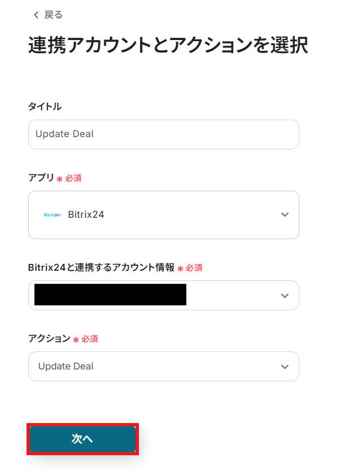Focus the タイトル input field

163,134
